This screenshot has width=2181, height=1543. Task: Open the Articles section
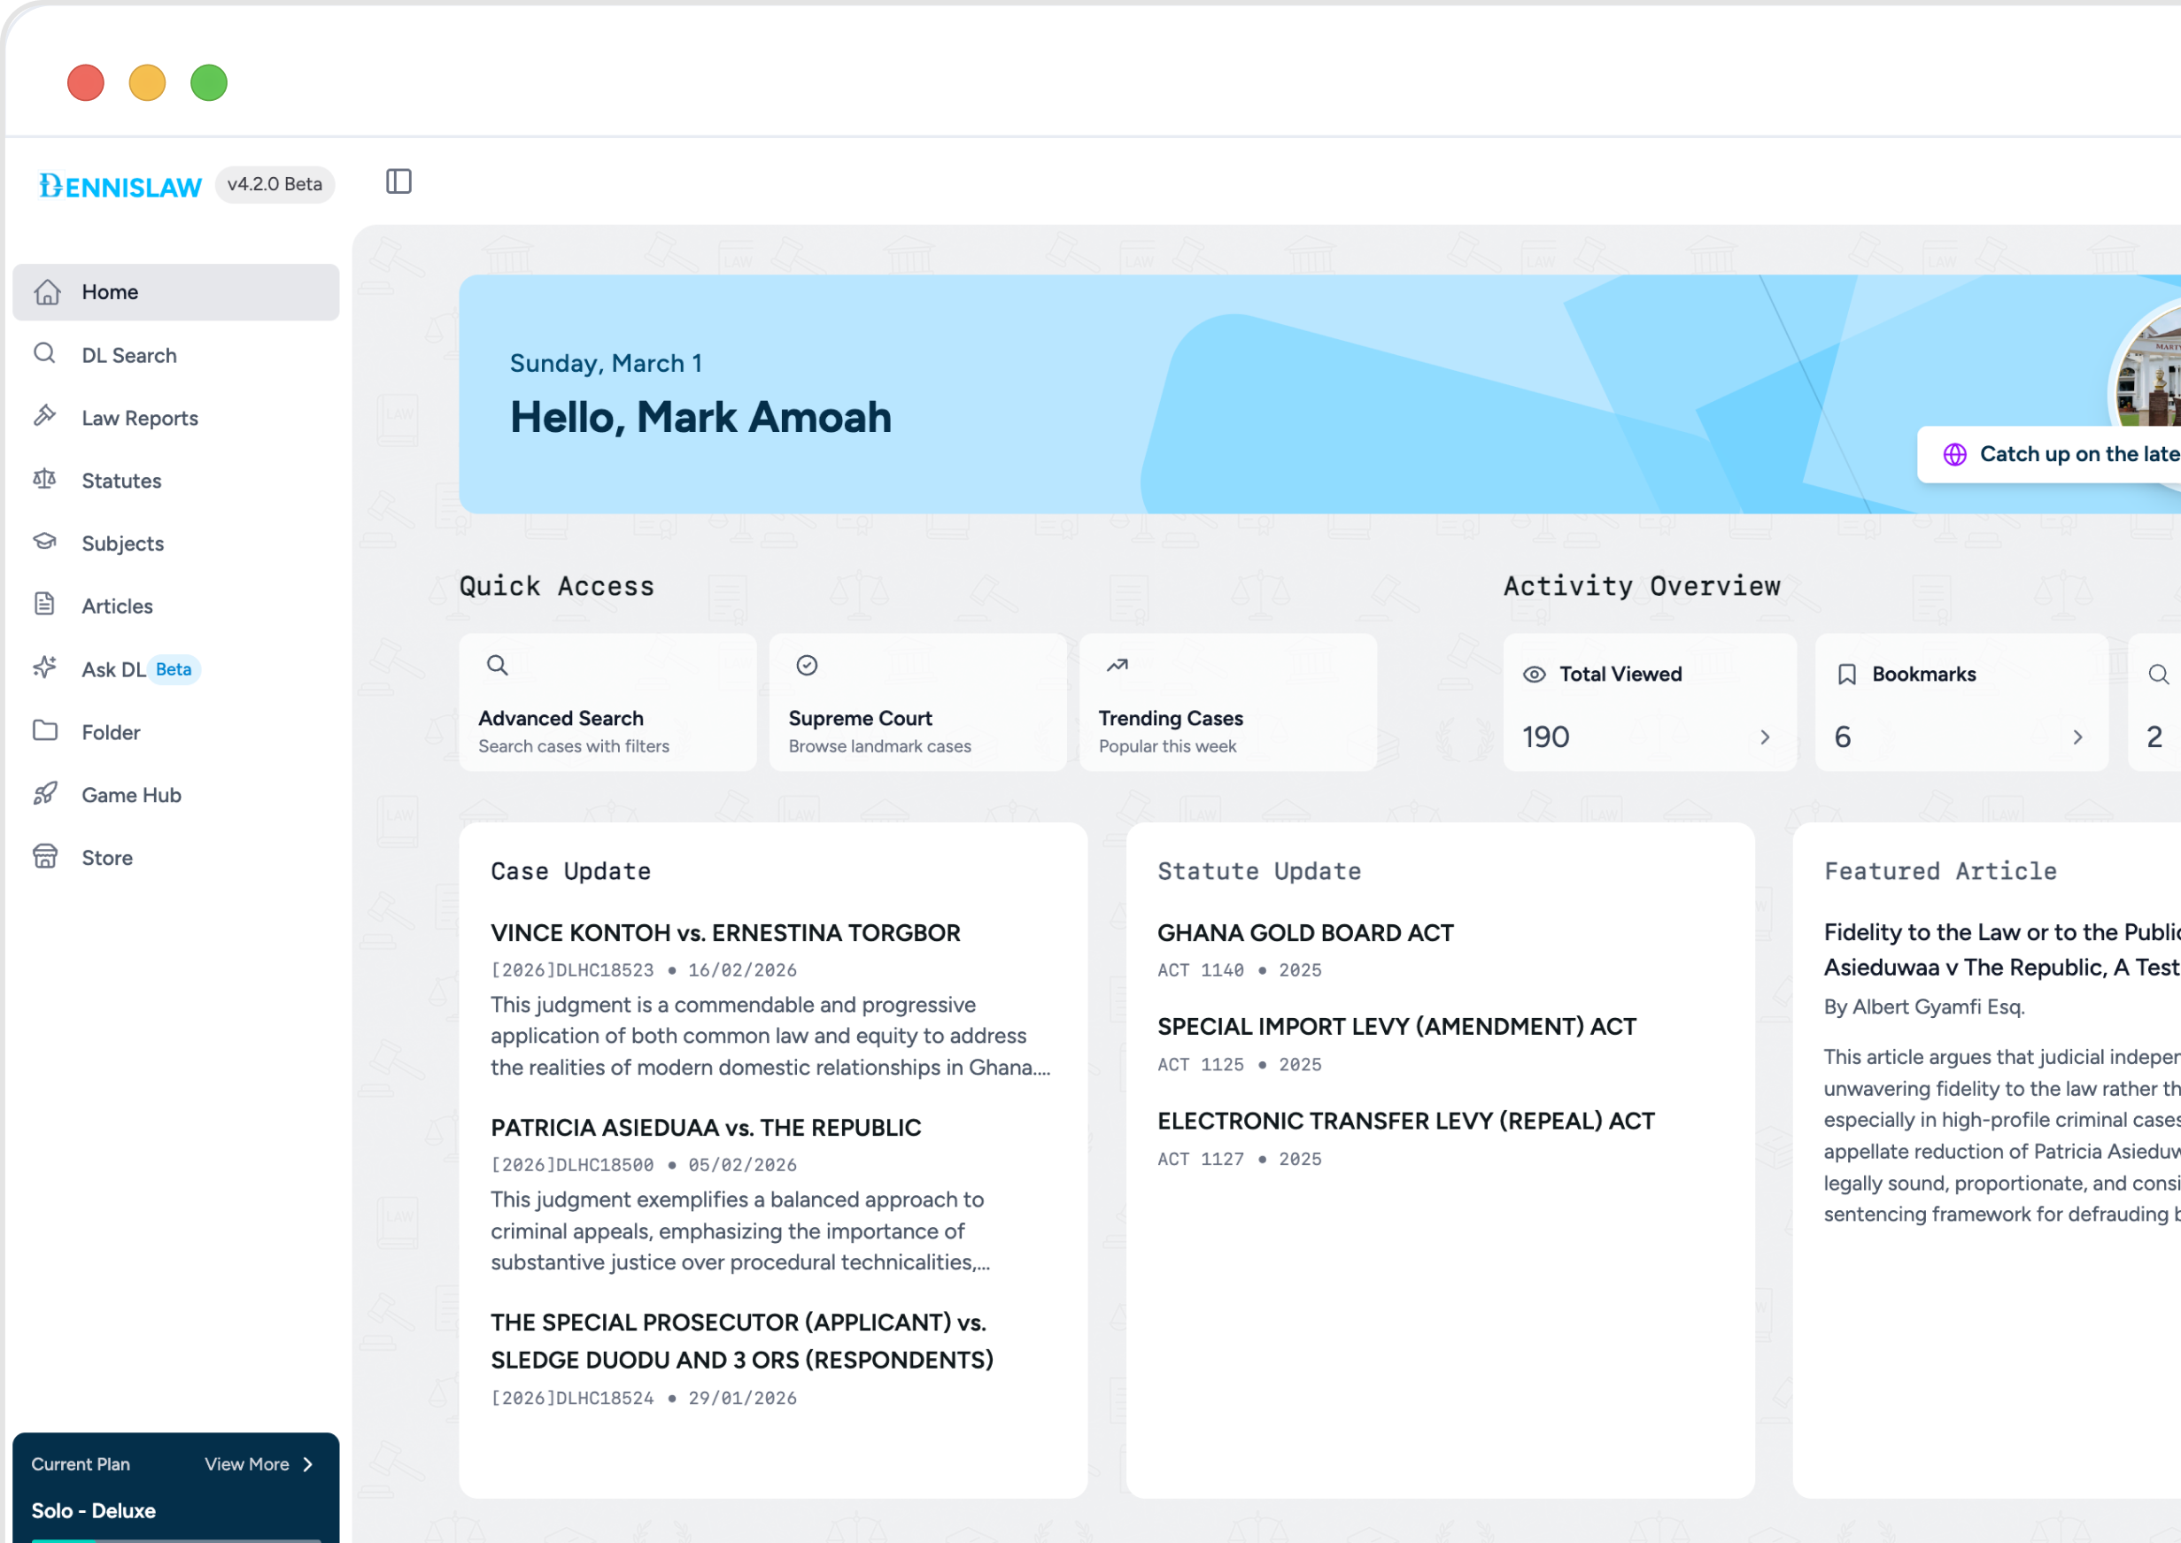click(116, 606)
